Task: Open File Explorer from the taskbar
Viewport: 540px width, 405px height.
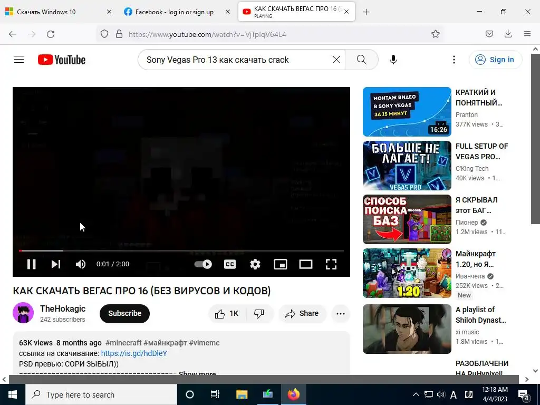Action: click(242, 394)
